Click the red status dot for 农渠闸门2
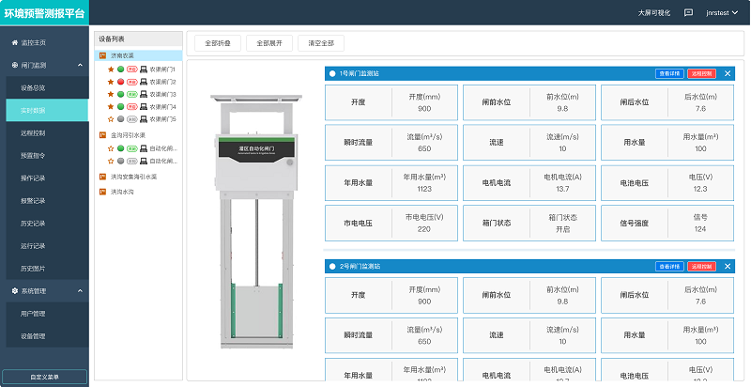Screen dimensions: 751x387 [x=120, y=83]
